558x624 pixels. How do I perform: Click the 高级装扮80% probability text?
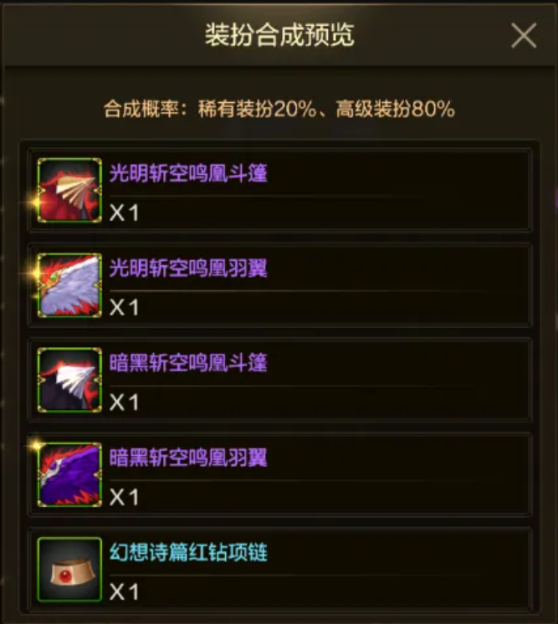(395, 109)
